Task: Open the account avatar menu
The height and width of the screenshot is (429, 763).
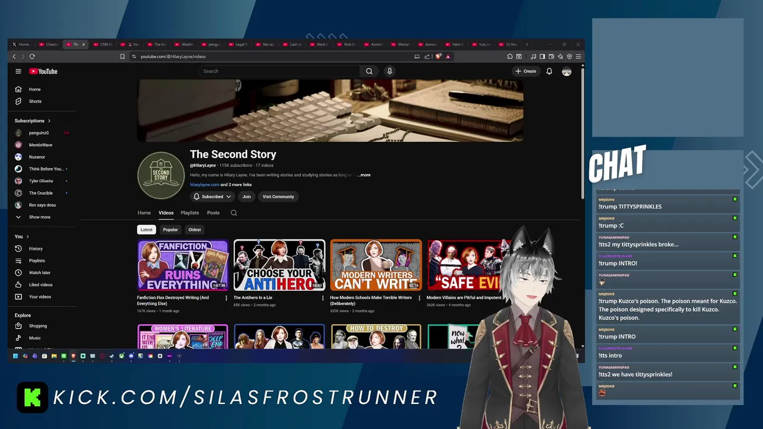Action: pos(566,71)
